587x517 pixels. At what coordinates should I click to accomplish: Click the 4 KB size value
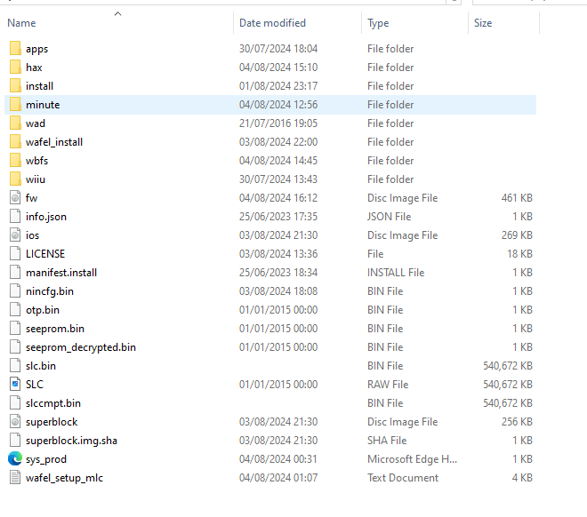522,478
